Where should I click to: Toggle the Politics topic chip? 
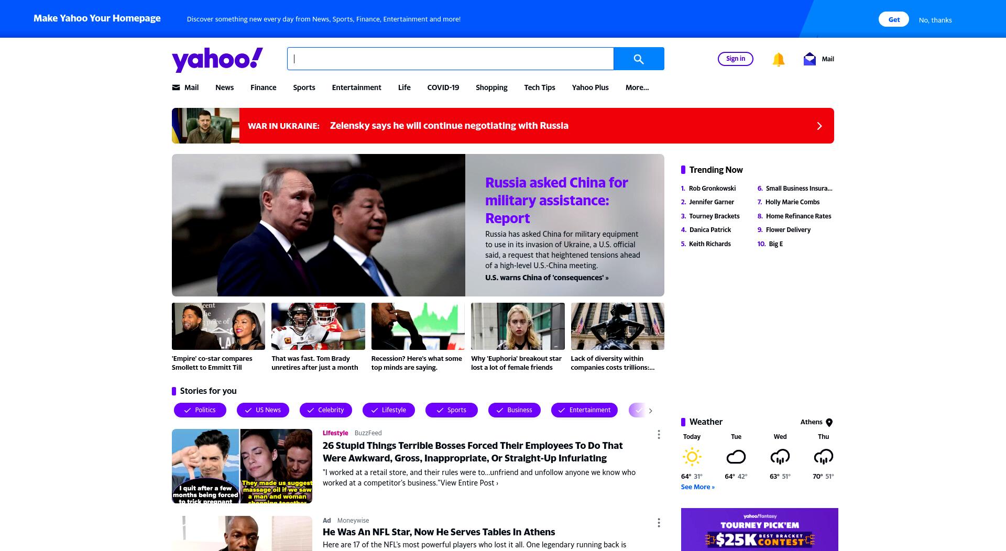(200, 410)
